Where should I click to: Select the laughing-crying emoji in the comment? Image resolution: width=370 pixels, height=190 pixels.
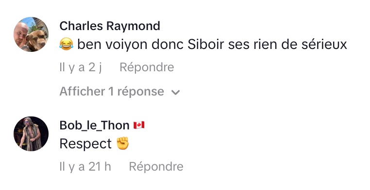click(x=66, y=44)
